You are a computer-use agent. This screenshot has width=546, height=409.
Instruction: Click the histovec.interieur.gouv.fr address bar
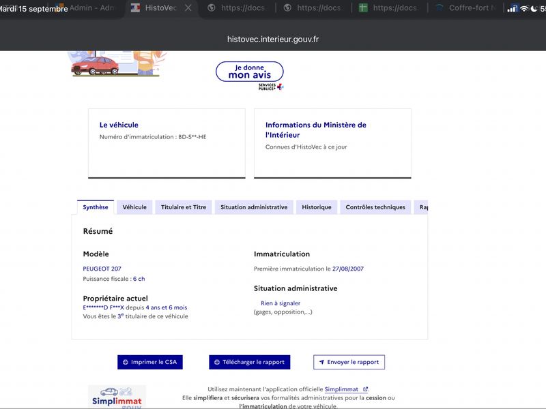point(272,40)
